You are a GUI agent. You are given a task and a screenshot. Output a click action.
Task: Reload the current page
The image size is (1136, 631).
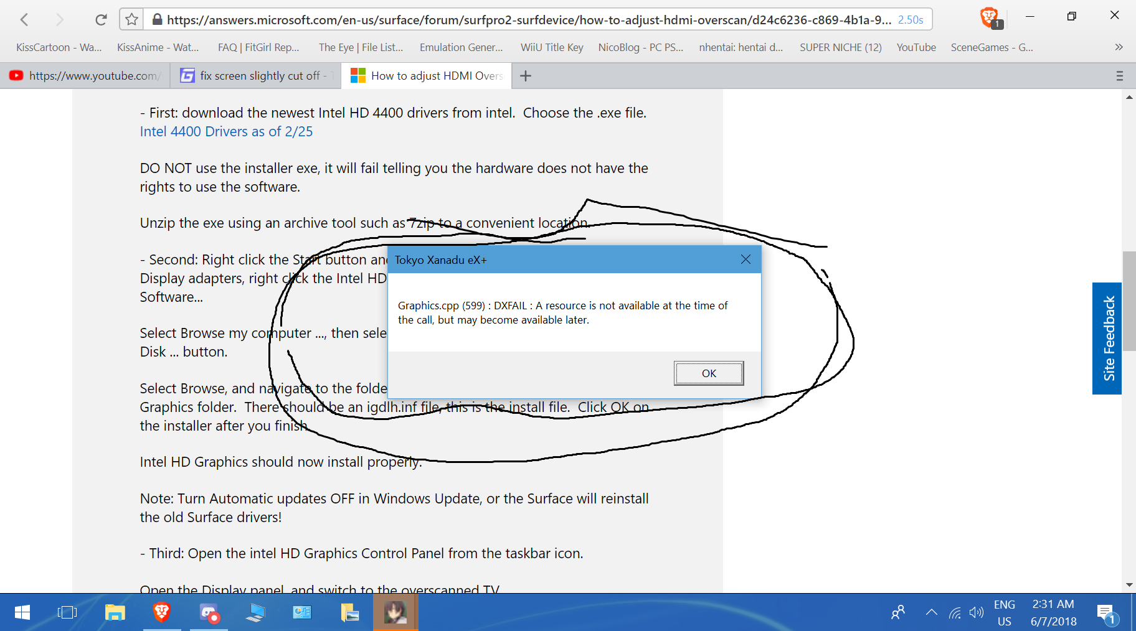click(100, 20)
